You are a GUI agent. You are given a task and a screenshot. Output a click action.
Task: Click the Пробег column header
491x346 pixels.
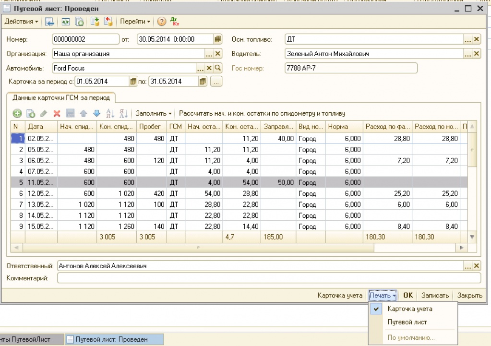tap(152, 127)
